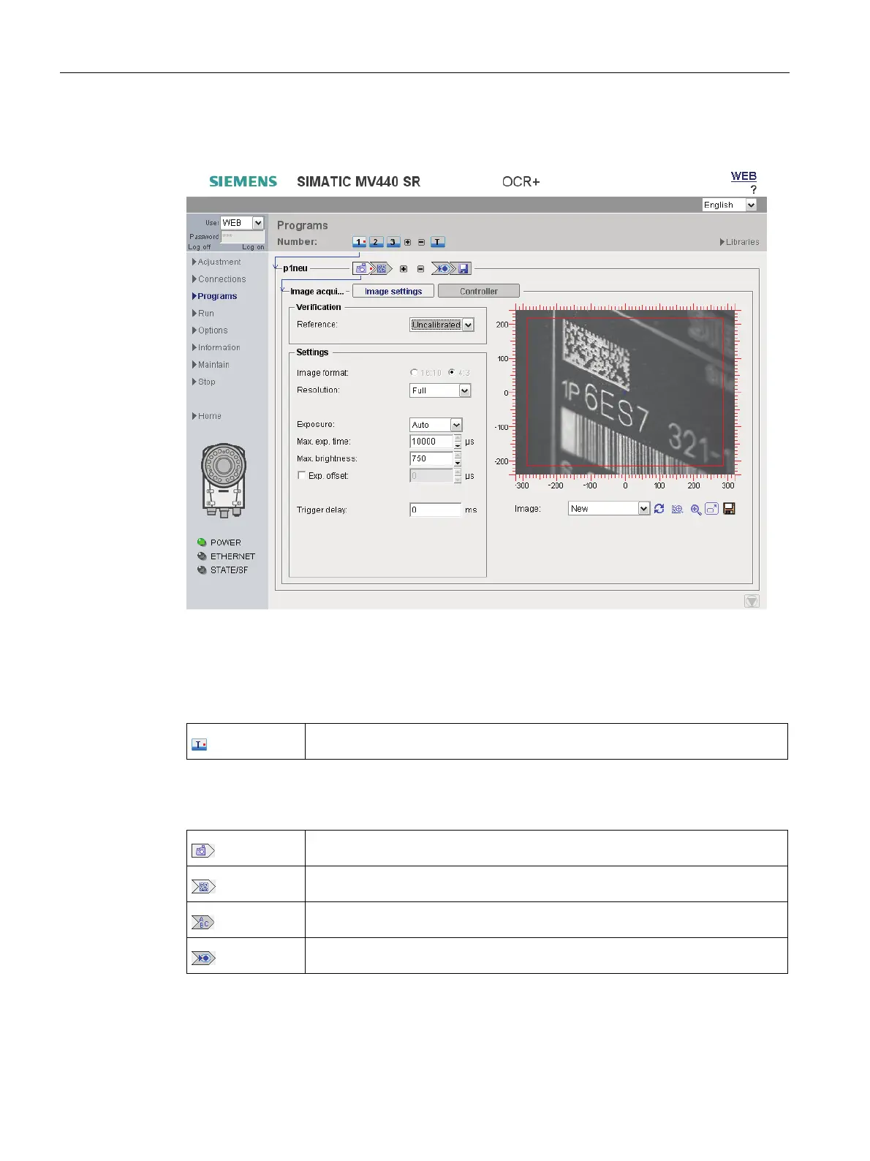Screen dimensions: 870x1161
Task: Click the STATE/SF status indicator
Action: (x=202, y=570)
